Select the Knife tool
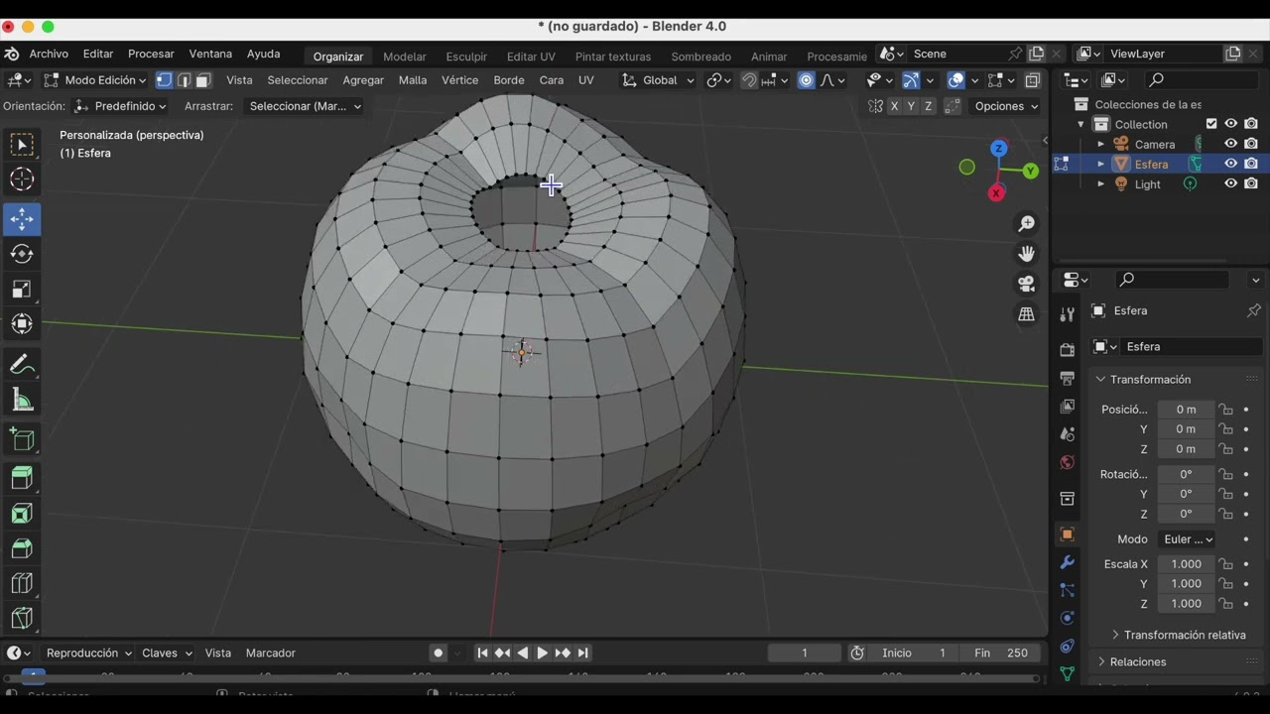Image resolution: width=1270 pixels, height=714 pixels. (22, 619)
